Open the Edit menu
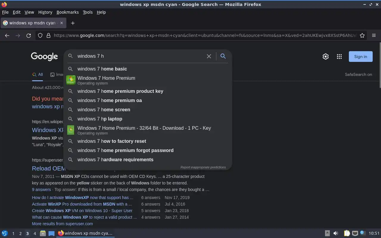Screen dimensions: 381x238 (x=17, y=12)
